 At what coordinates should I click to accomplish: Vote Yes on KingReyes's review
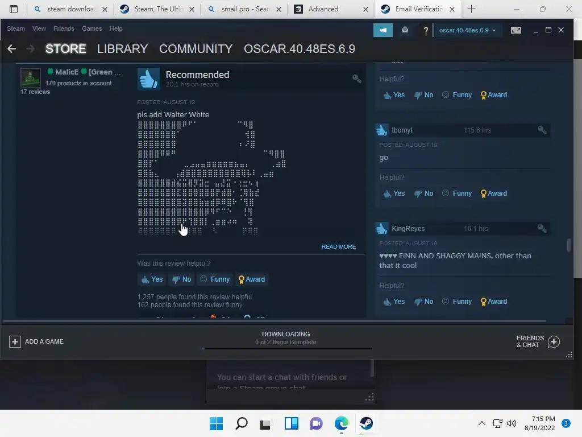coord(394,302)
